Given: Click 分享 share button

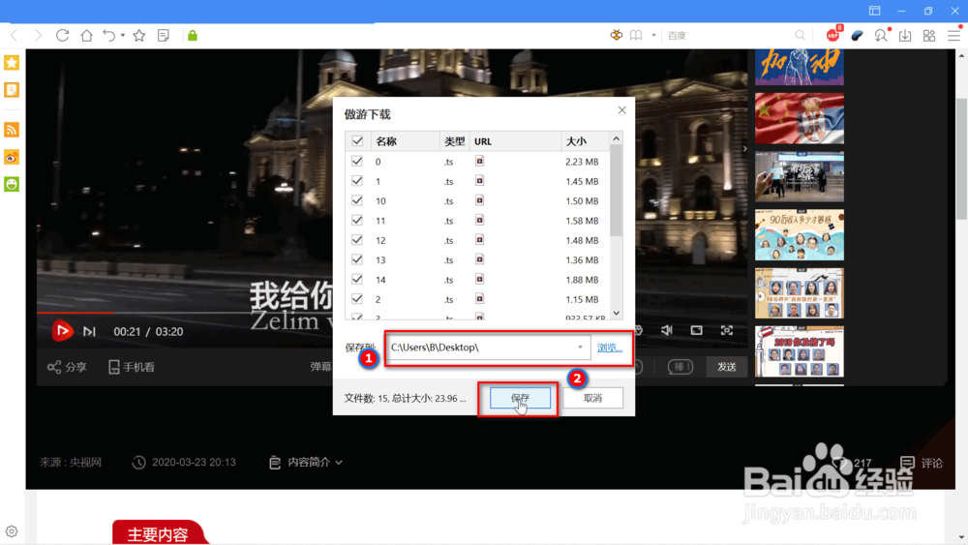Looking at the screenshot, I should click(67, 367).
